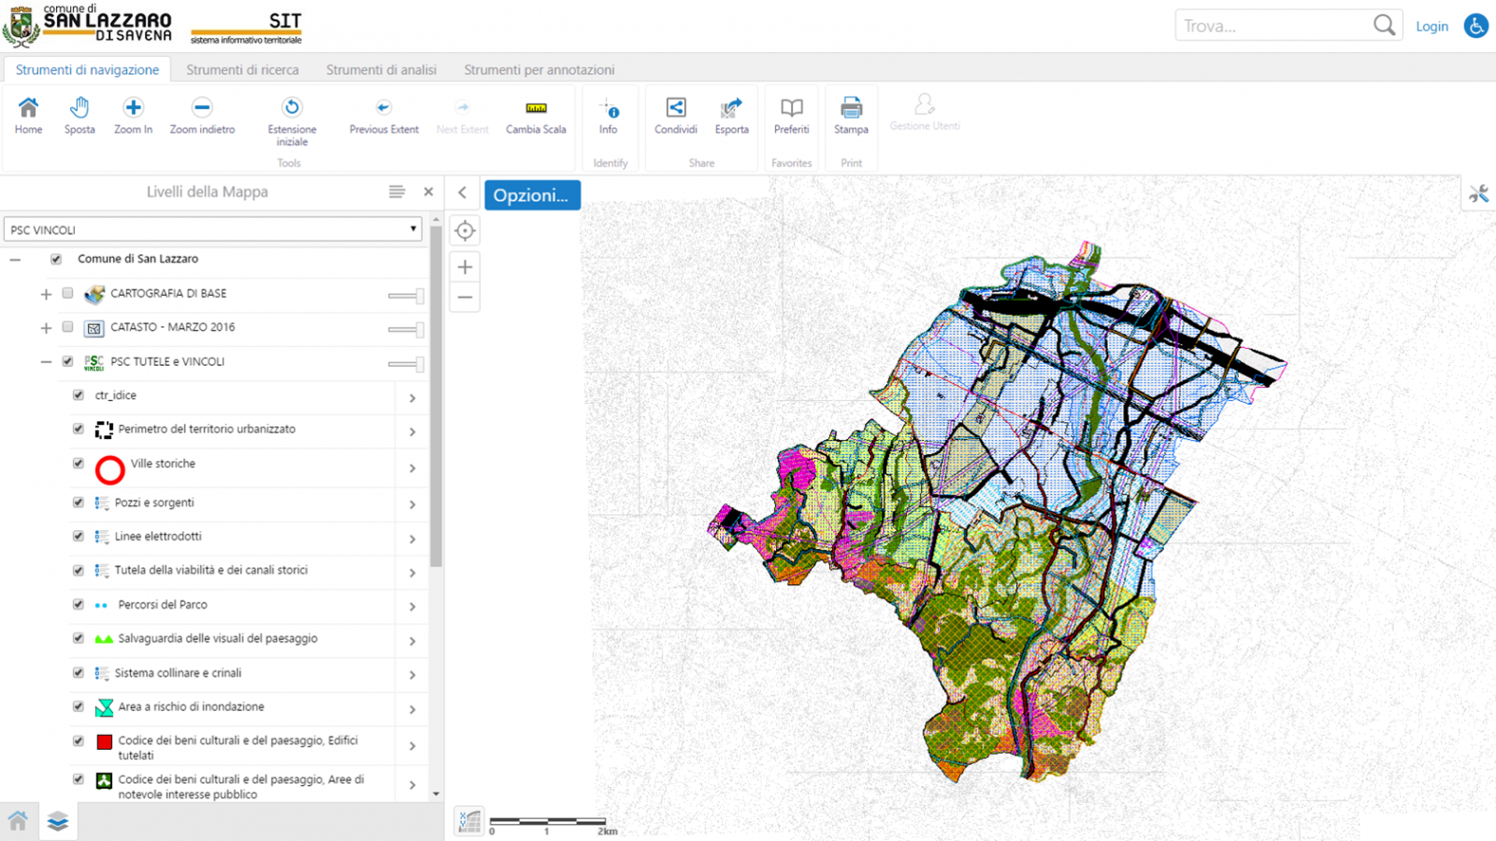Click Gestione Utenti button
Screen dimensions: 1496x841
click(x=925, y=112)
